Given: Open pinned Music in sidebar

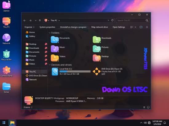Looking at the screenshot, I should click(x=30, y=60).
